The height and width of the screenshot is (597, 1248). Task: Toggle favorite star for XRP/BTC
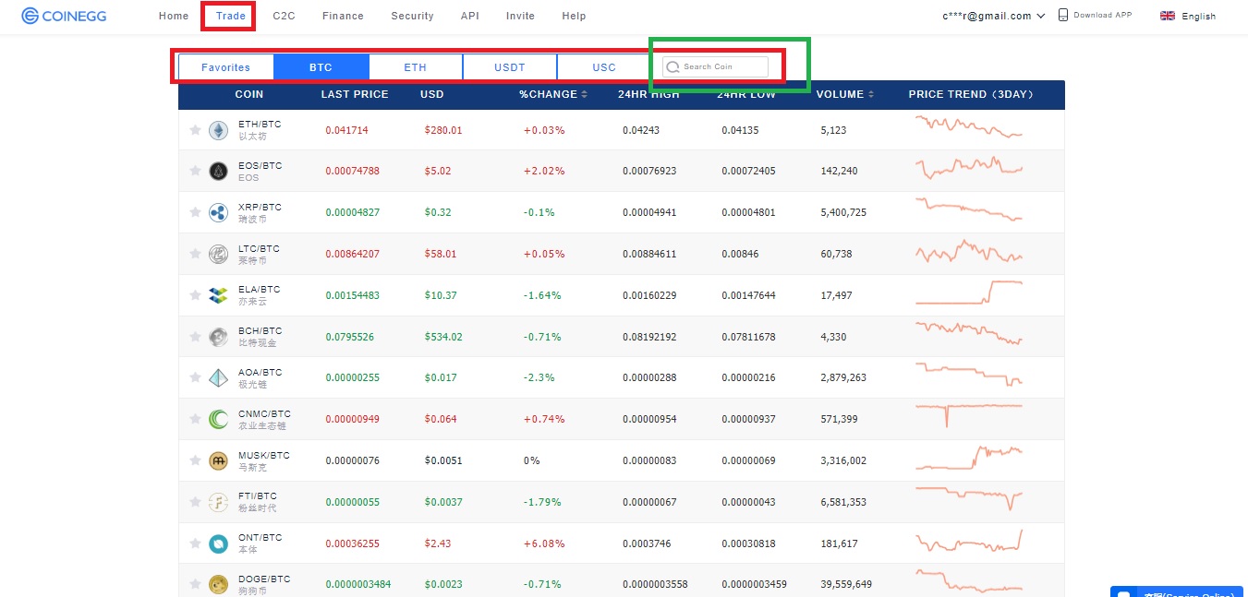[195, 213]
